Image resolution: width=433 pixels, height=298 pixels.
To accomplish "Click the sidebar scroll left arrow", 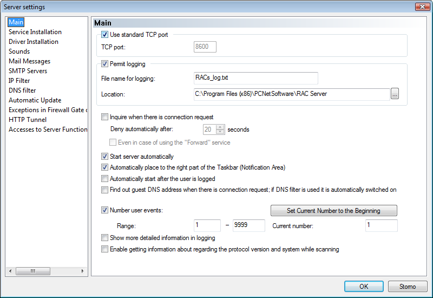I will point(10,271).
